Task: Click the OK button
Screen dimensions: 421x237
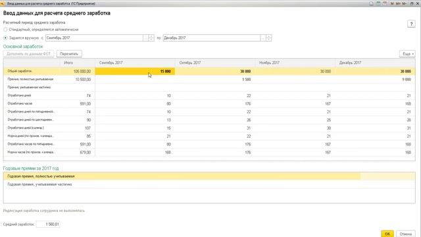Action: point(387,234)
